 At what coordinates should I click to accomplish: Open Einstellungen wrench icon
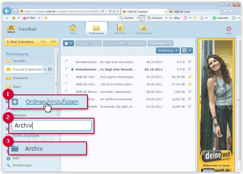[x=8, y=165]
